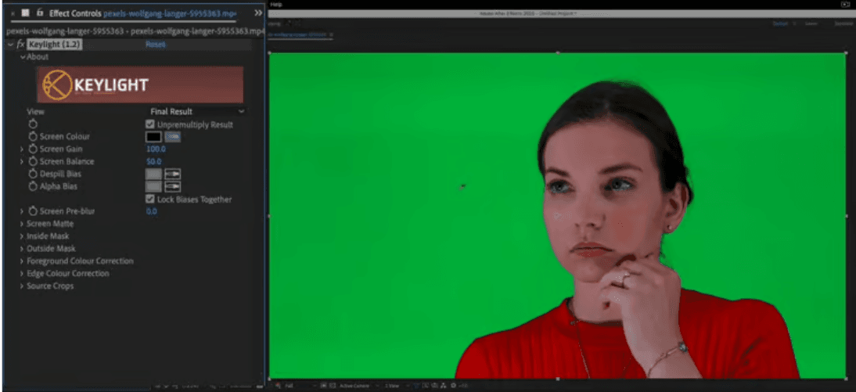Expand the Screen Matte section
The width and height of the screenshot is (856, 392).
coord(22,224)
